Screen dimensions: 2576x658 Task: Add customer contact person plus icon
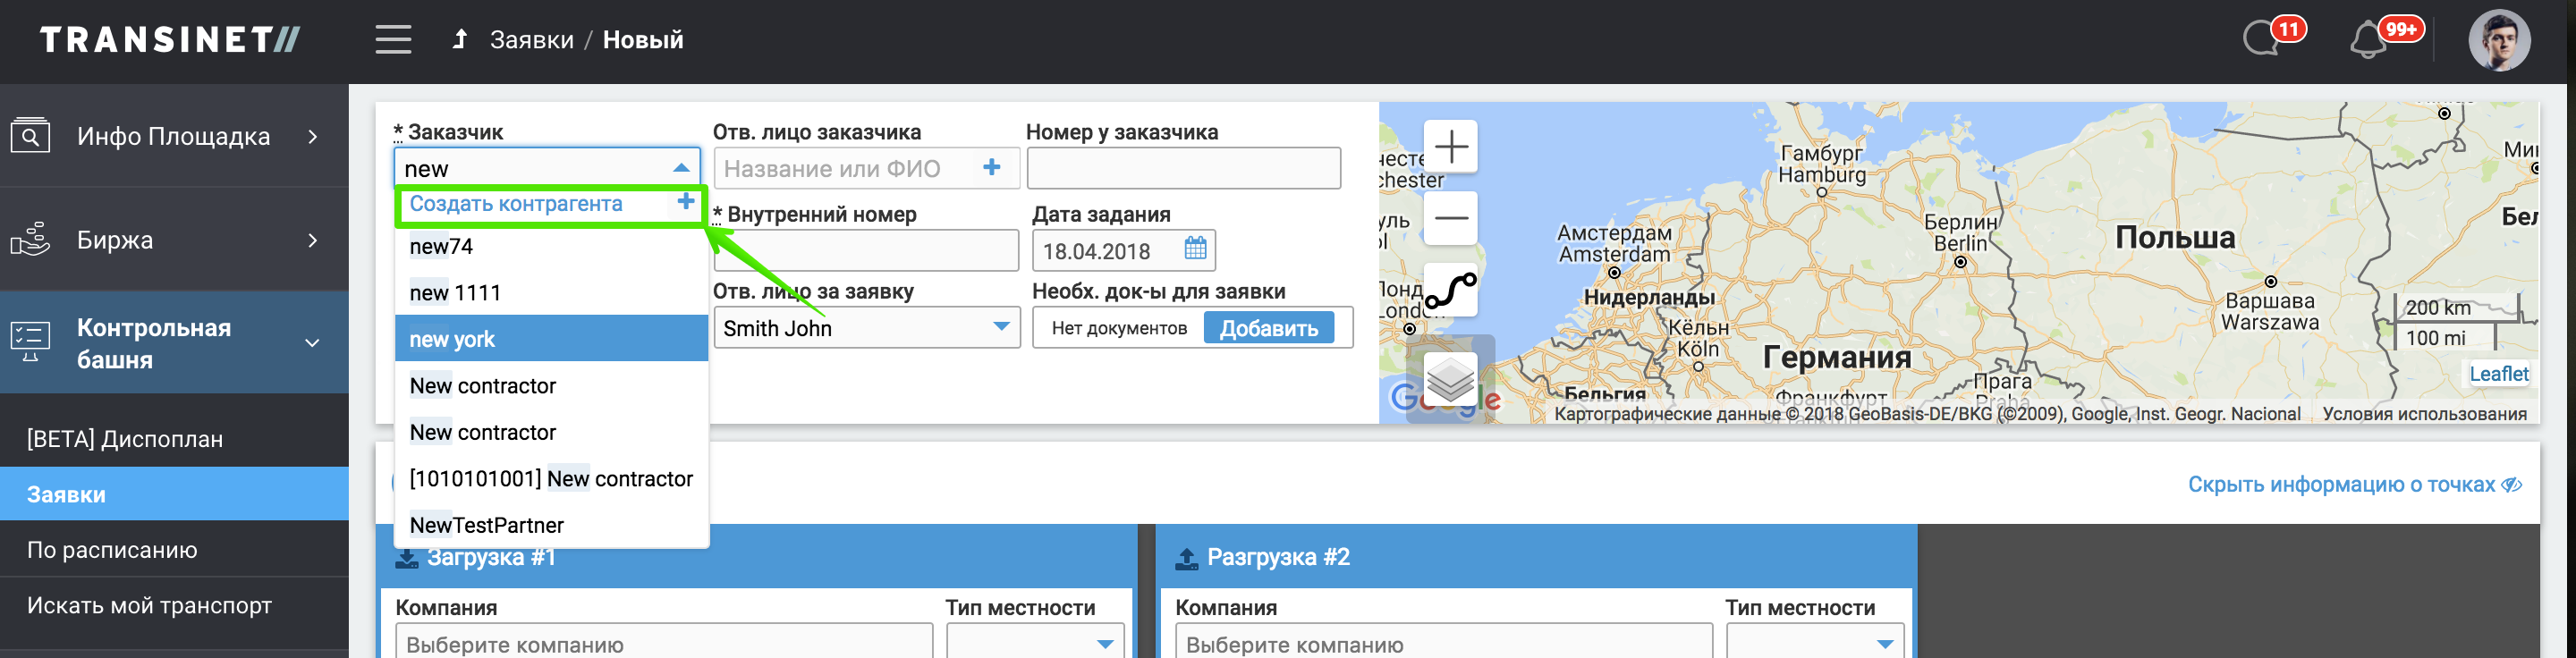(991, 168)
